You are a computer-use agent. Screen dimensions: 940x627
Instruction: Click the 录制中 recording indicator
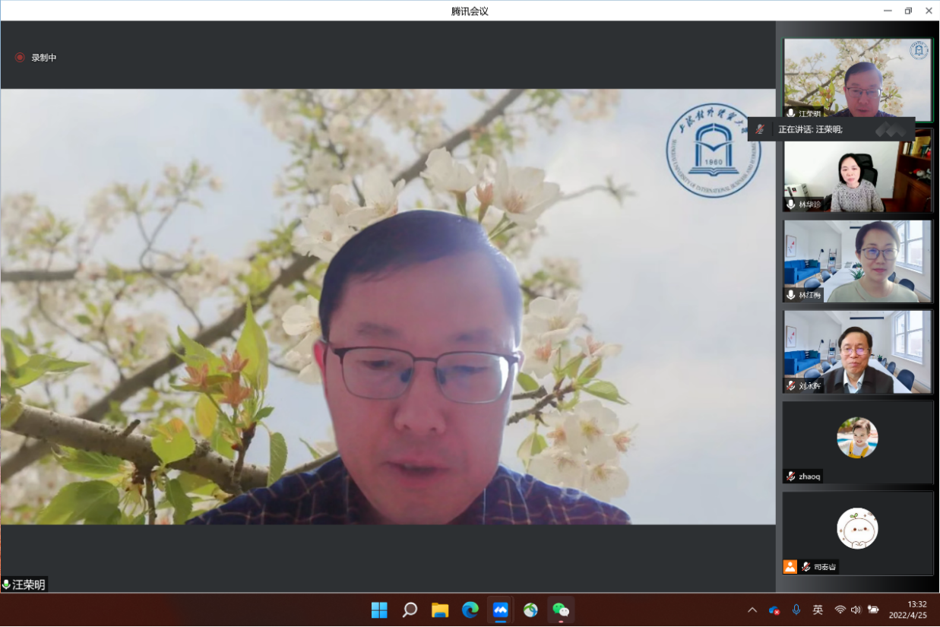(36, 58)
